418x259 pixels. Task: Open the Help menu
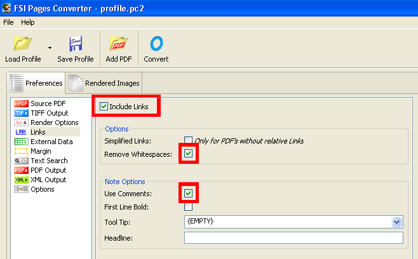pyautogui.click(x=28, y=22)
